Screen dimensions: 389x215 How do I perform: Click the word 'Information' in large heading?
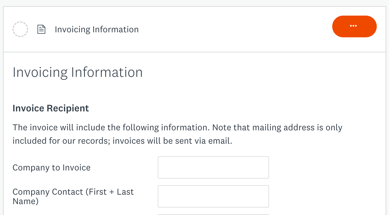(107, 72)
